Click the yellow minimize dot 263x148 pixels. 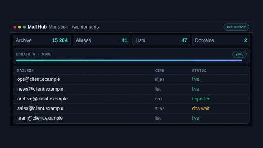tap(20, 27)
